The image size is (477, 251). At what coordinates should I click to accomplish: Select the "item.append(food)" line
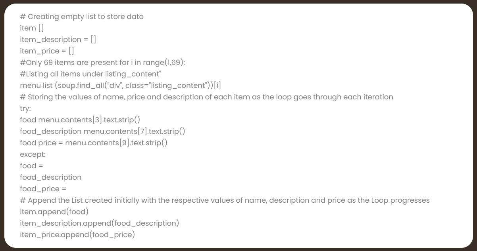tap(54, 212)
